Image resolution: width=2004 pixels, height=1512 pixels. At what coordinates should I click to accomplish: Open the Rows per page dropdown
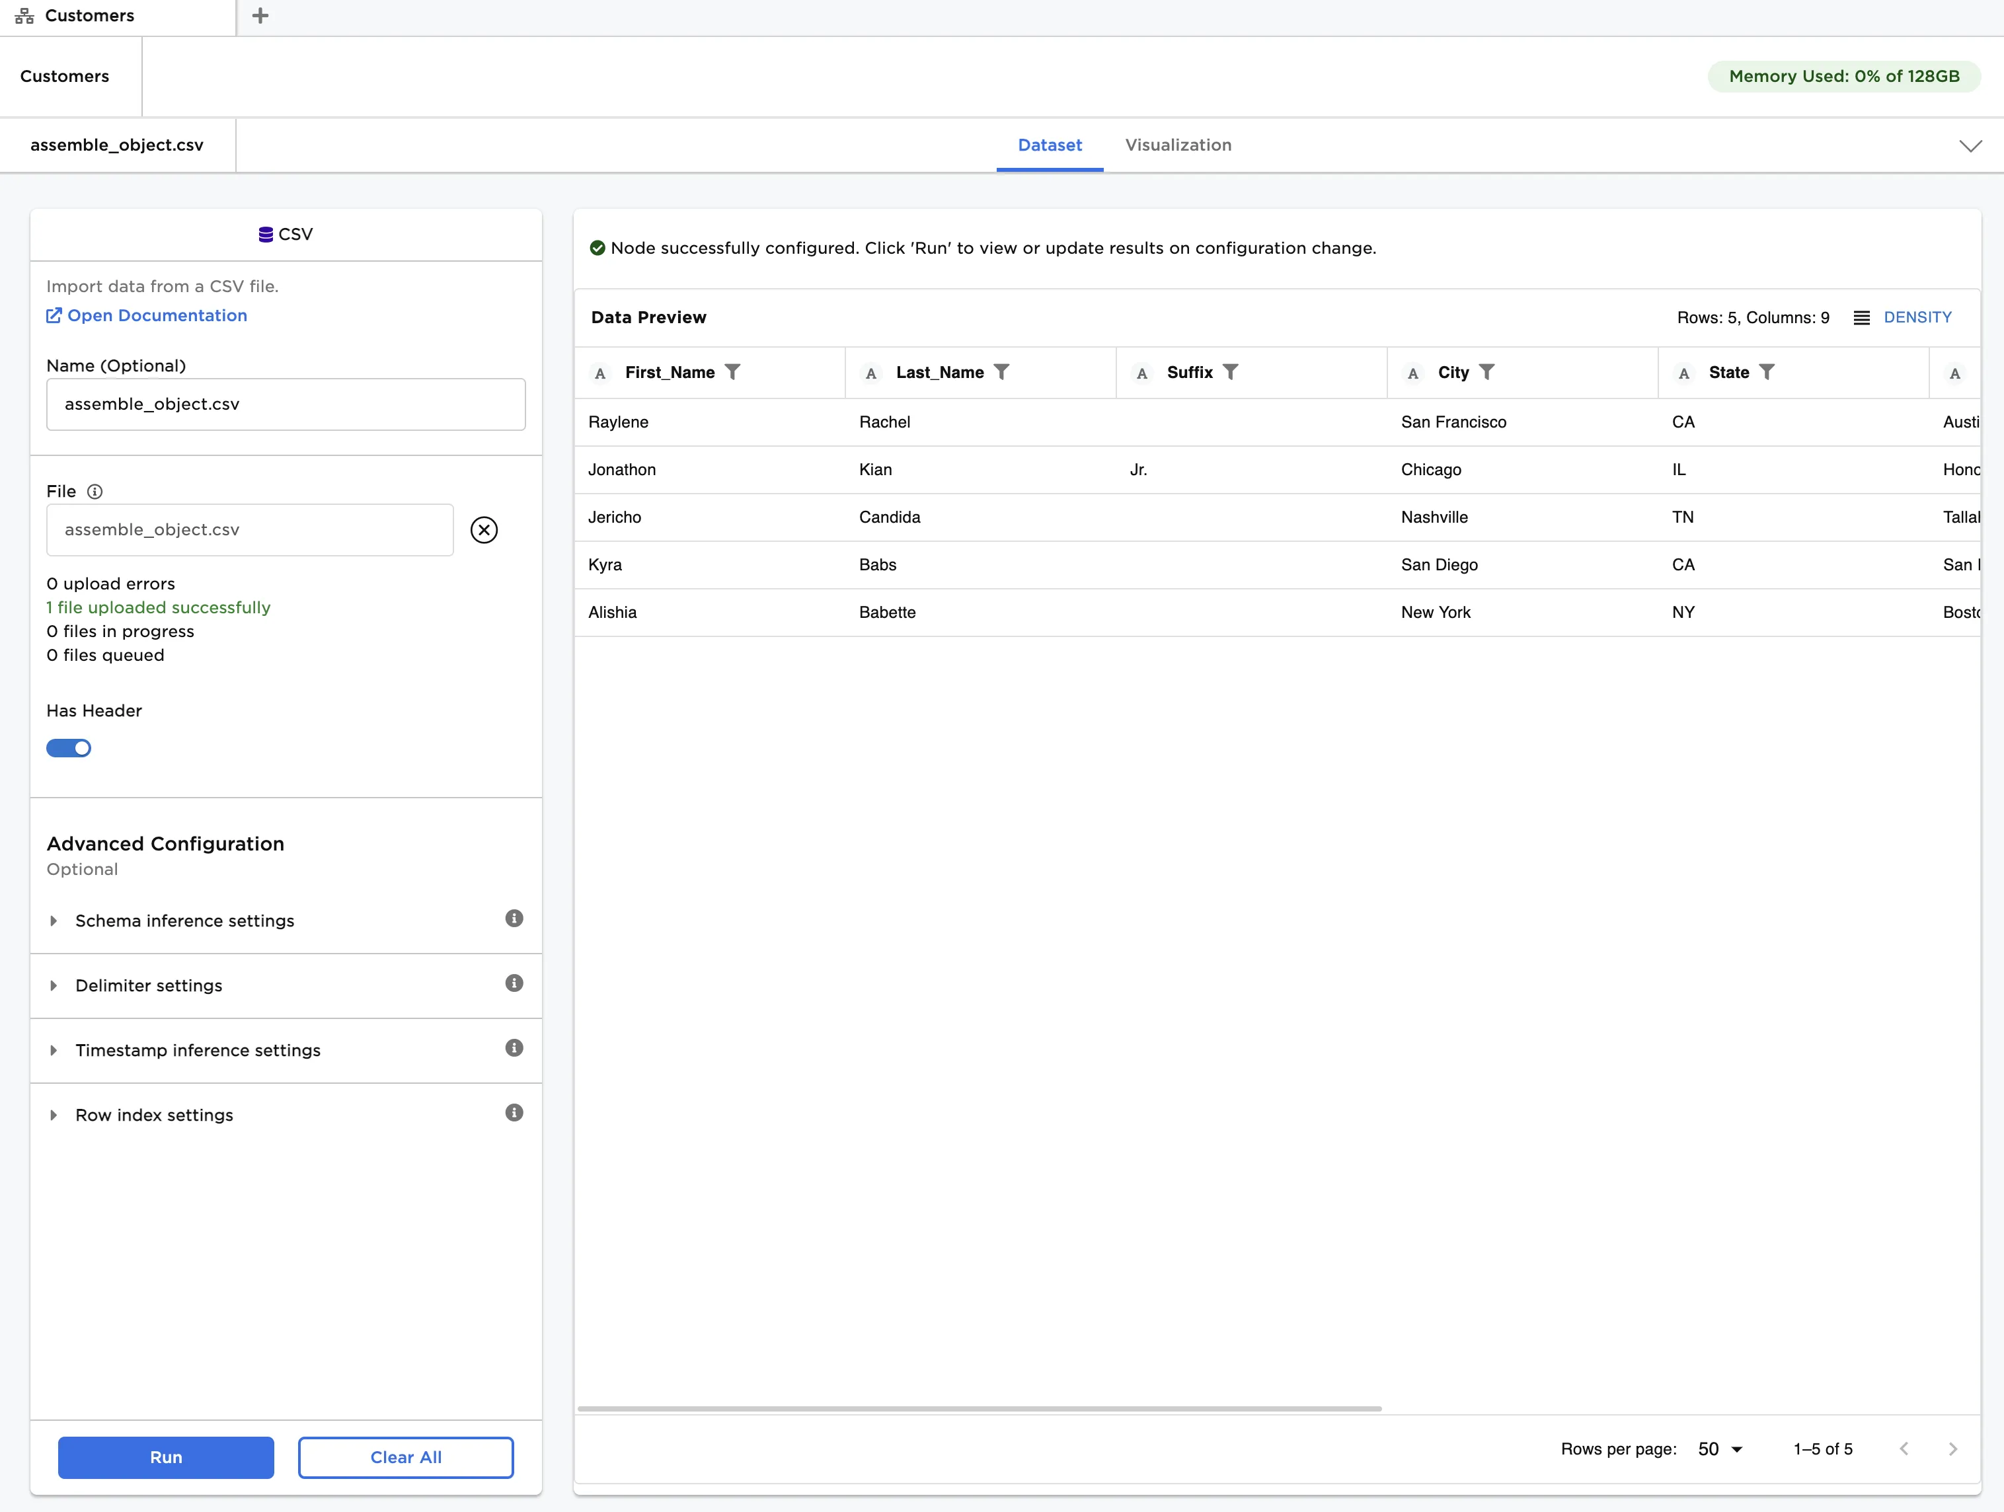pyautogui.click(x=1718, y=1449)
